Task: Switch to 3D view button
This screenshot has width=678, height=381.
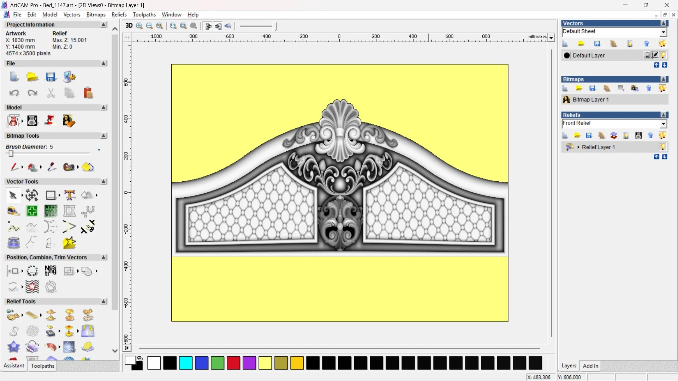Action: pos(129,26)
